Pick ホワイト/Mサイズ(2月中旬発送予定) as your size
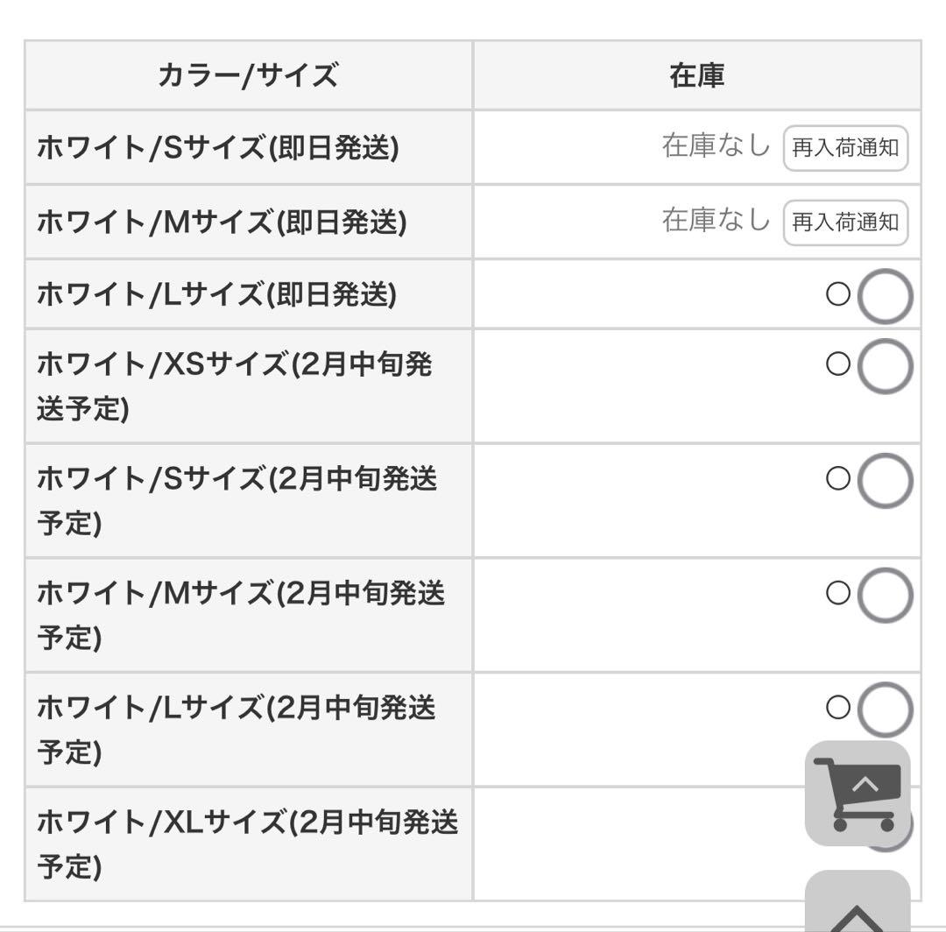The width and height of the screenshot is (946, 932). (885, 594)
